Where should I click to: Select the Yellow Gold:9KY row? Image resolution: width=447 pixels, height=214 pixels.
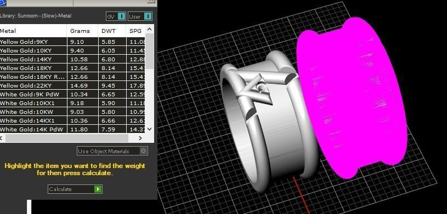pos(72,42)
